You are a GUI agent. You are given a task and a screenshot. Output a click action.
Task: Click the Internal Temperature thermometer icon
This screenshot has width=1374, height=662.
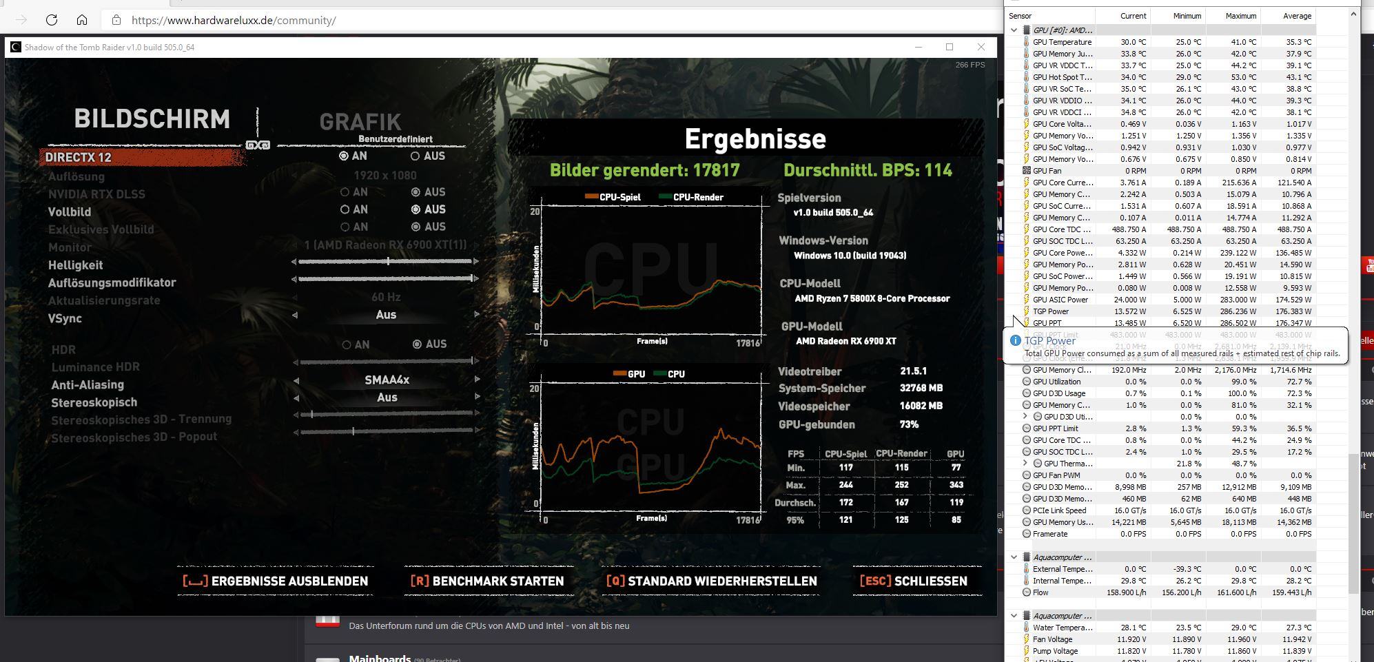pos(1026,581)
